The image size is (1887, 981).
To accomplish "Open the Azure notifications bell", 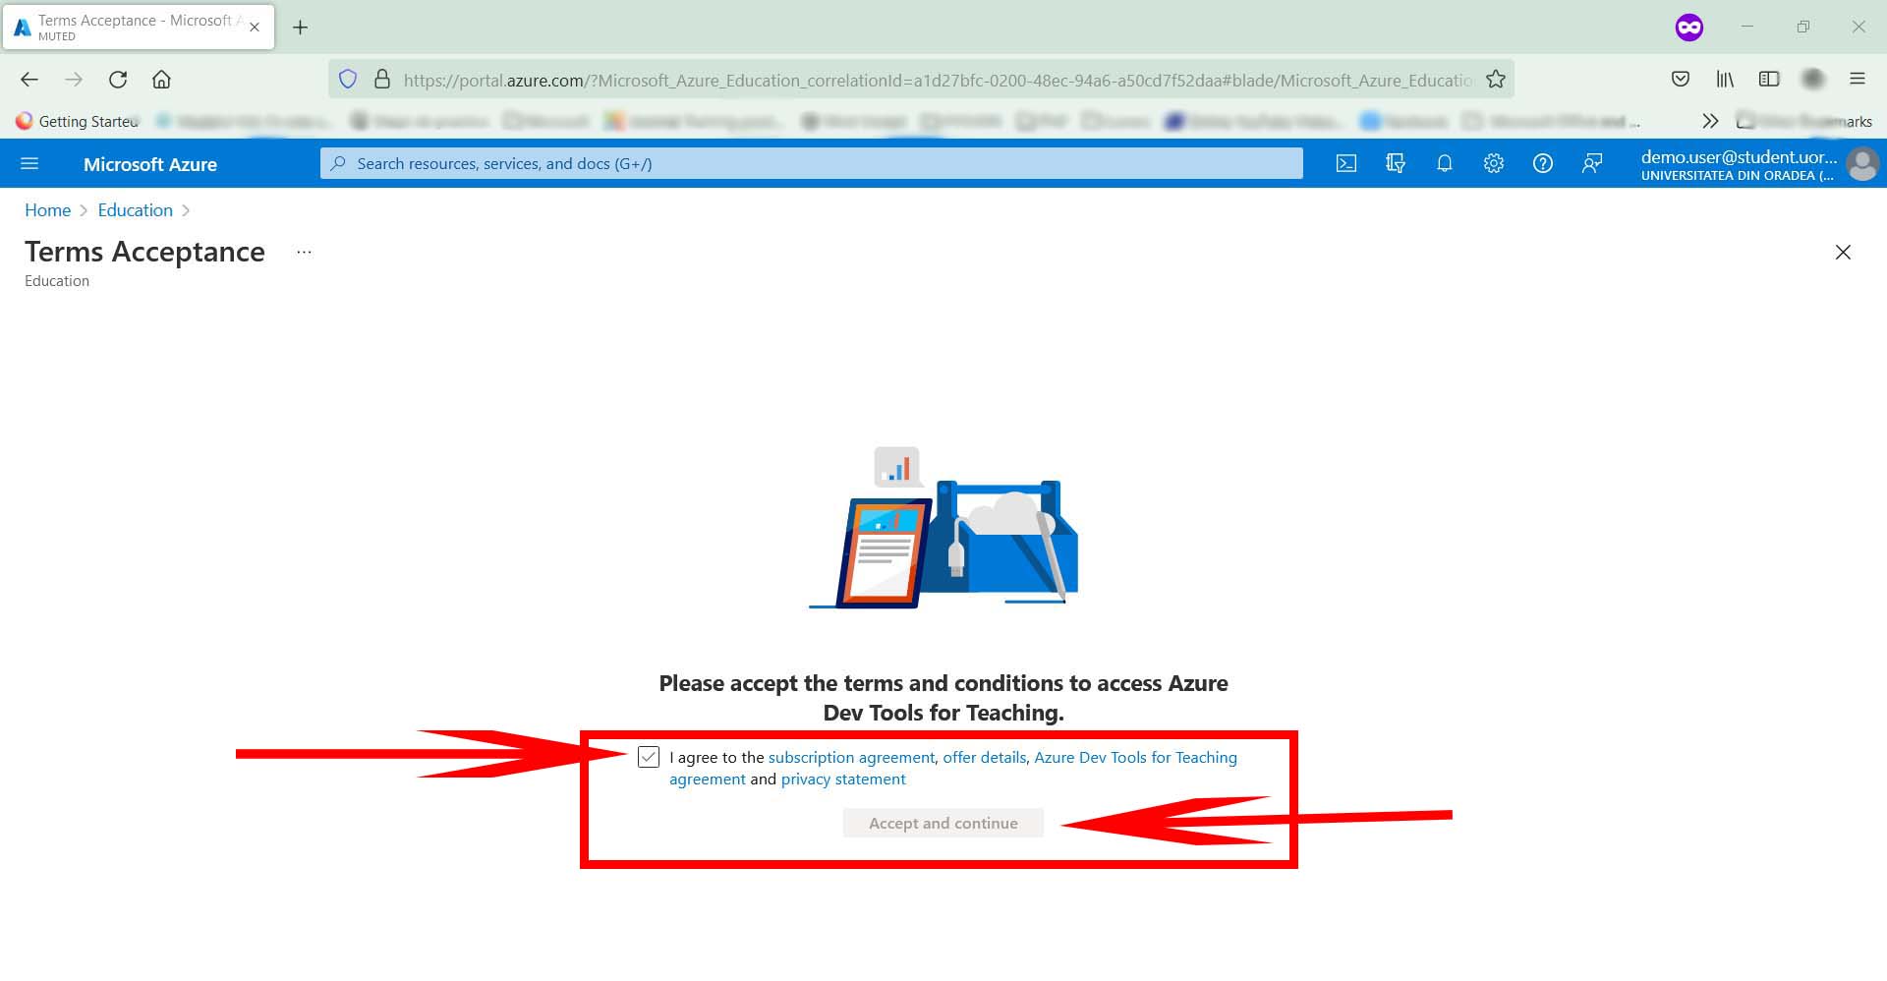I will coord(1445,163).
